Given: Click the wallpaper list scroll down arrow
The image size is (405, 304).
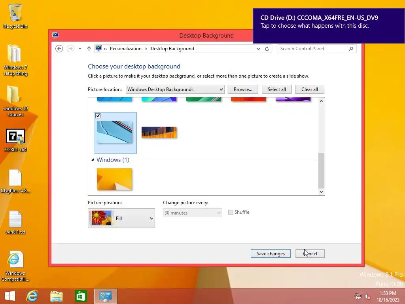Looking at the screenshot, I should [x=321, y=192].
